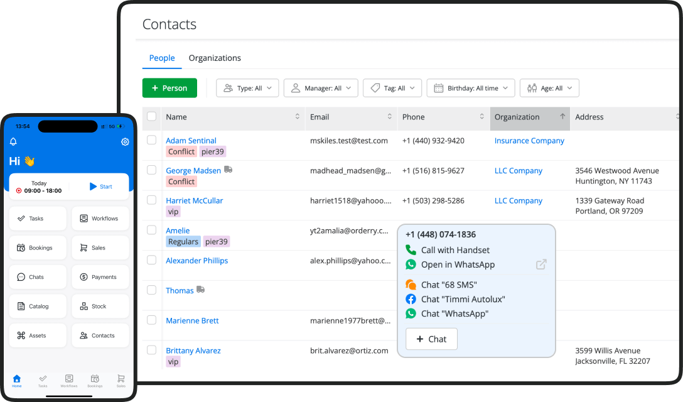This screenshot has height=402, width=683.
Task: Switch to the Organizations tab
Action: [x=215, y=58]
